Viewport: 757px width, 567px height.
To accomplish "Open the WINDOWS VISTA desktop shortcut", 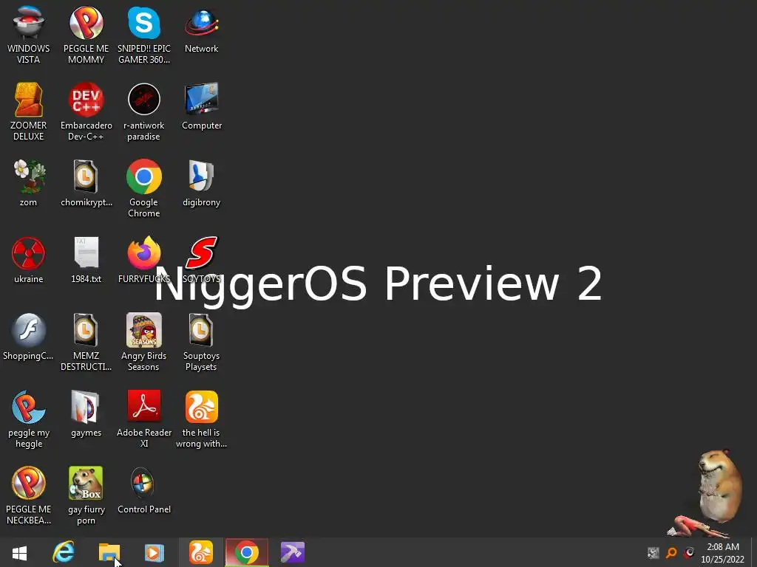I will click(x=29, y=35).
